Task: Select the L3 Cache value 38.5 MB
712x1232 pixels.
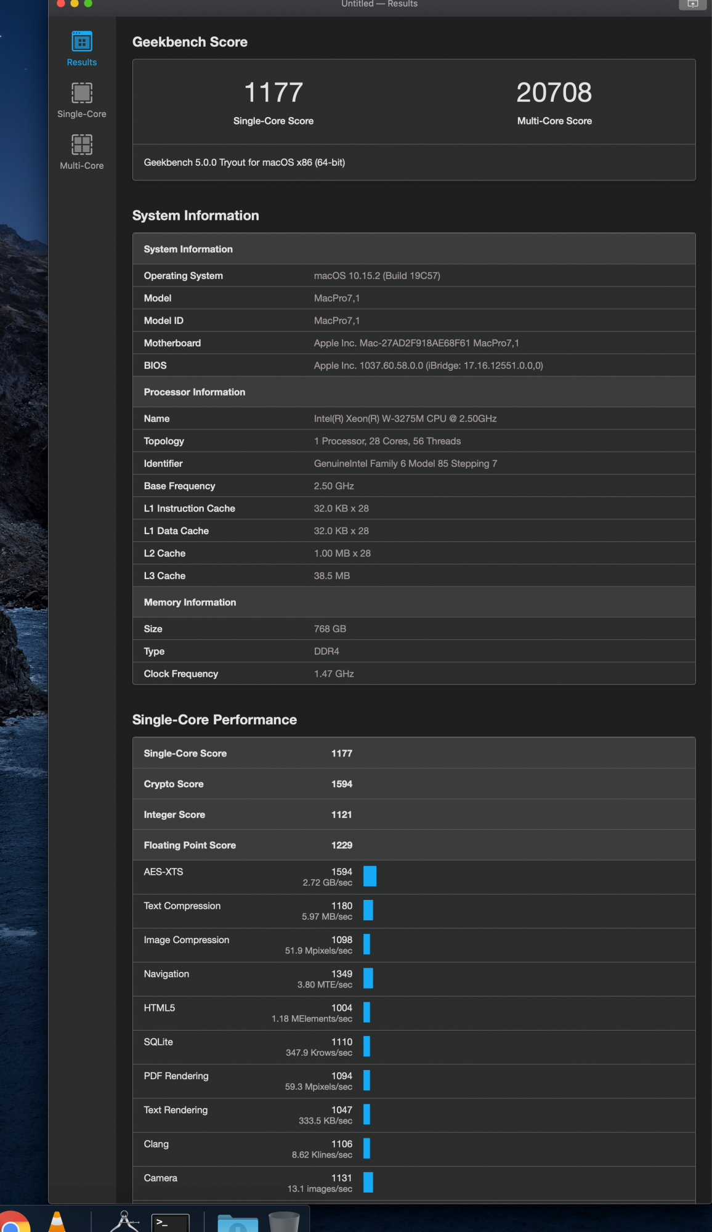Action: pos(332,576)
